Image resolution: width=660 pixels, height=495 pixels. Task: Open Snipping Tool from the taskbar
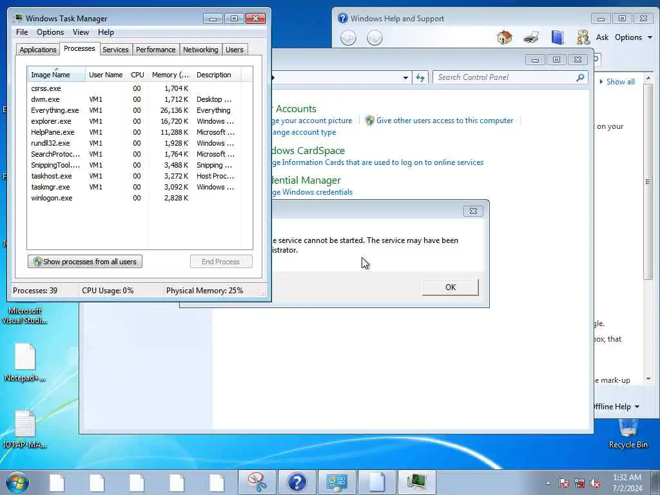tap(257, 482)
